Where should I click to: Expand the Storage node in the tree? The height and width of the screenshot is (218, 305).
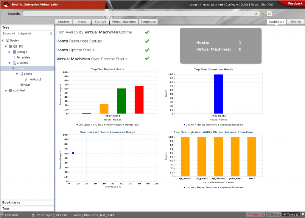pyautogui.click(x=10, y=52)
